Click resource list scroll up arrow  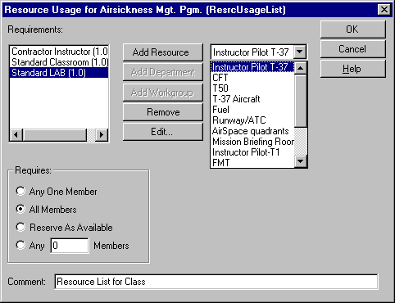(x=301, y=68)
